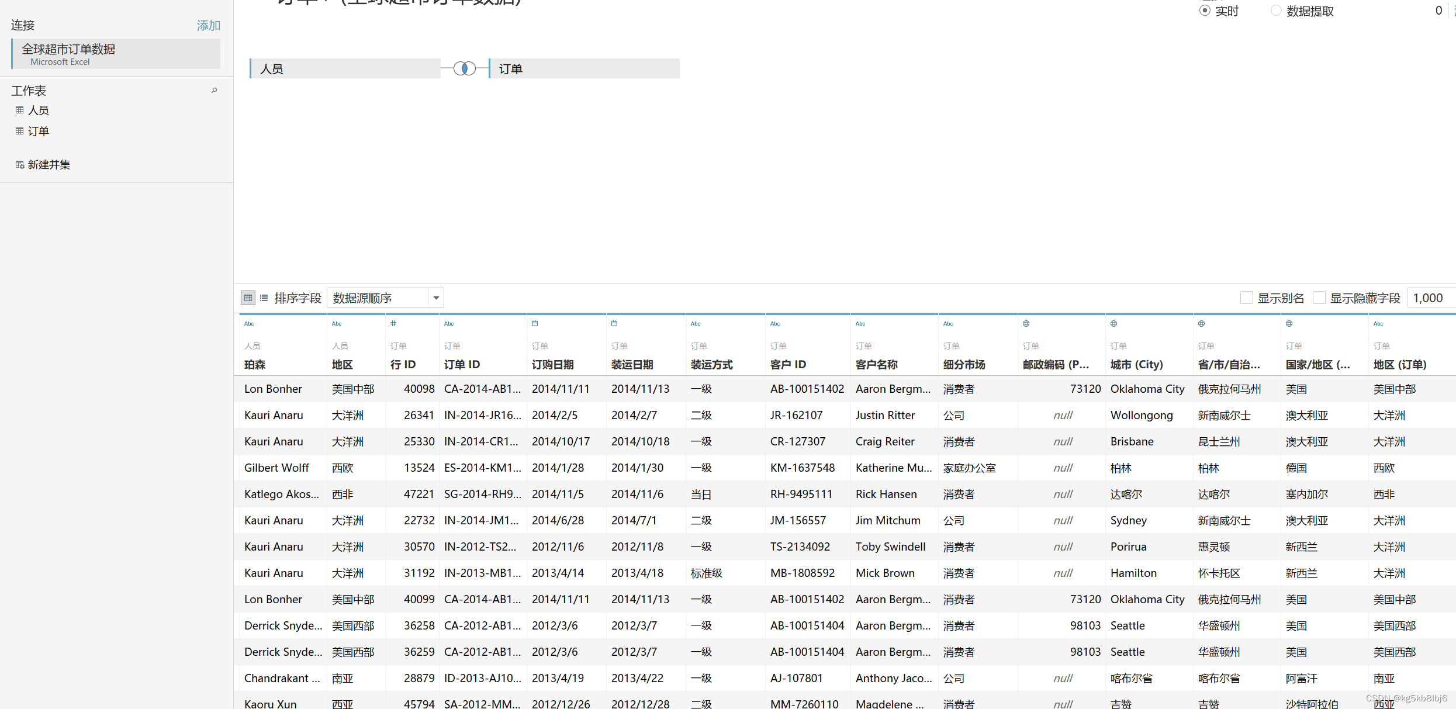Click the globe type icon for 国家/地区
Image resolution: width=1456 pixels, height=709 pixels.
pyautogui.click(x=1289, y=323)
